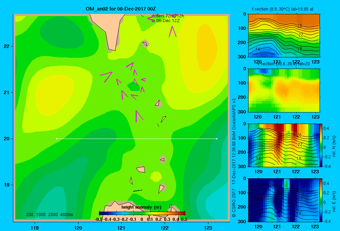The width and height of the screenshot is (340, 231).
Task: Click the longitude label 119 on map axis
Action: (x=35, y=228)
